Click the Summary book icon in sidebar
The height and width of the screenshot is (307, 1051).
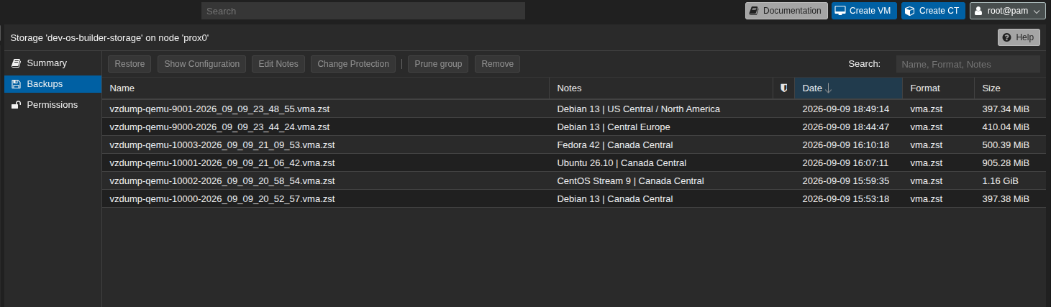(x=16, y=63)
